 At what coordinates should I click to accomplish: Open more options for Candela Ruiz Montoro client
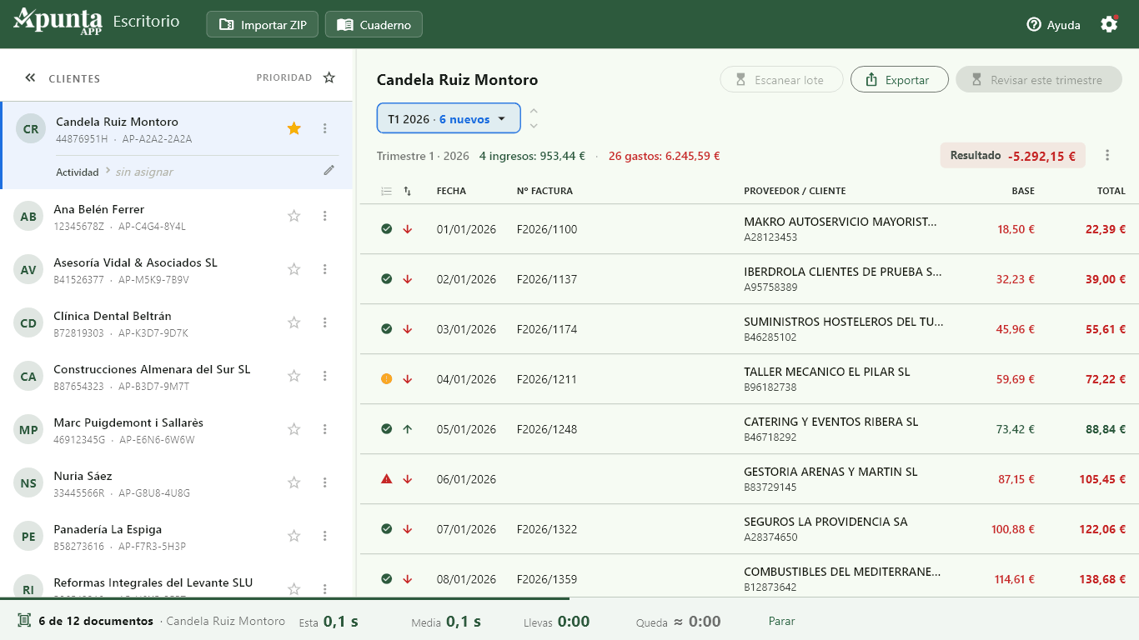click(325, 128)
